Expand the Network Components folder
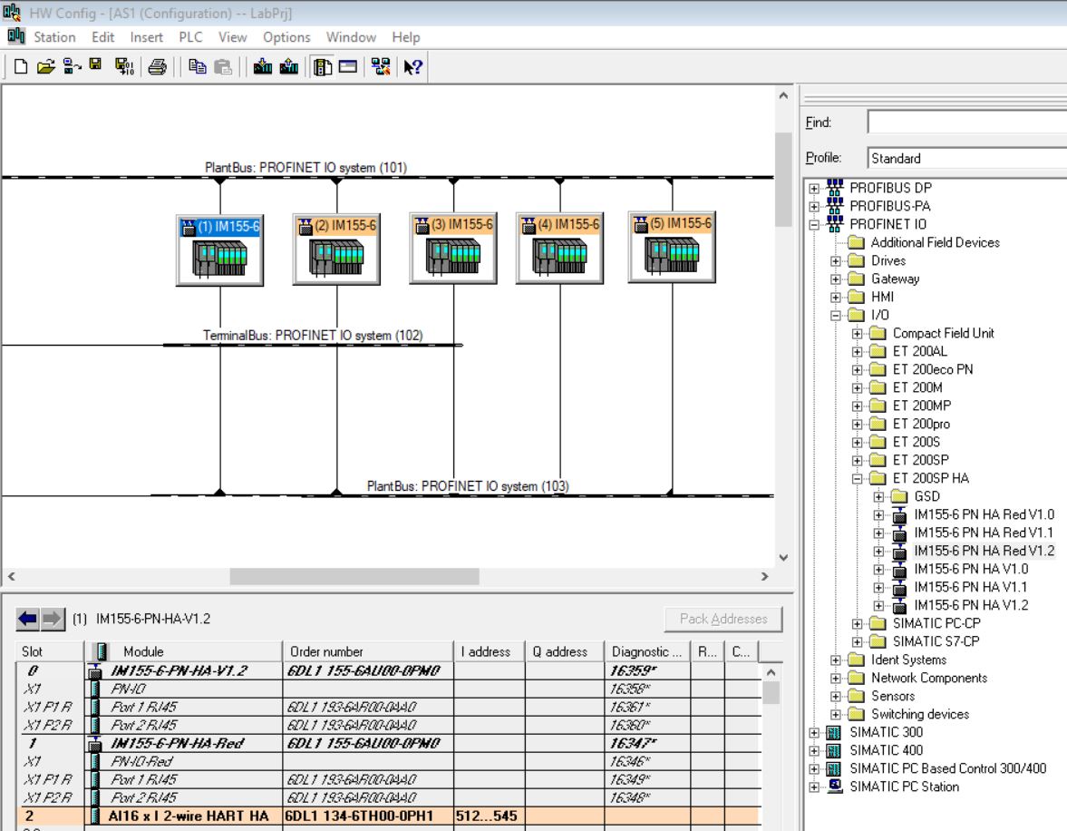This screenshot has width=1067, height=831. (836, 679)
